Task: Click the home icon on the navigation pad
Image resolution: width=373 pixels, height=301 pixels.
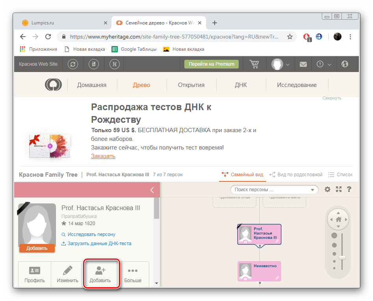Action: coord(338,219)
